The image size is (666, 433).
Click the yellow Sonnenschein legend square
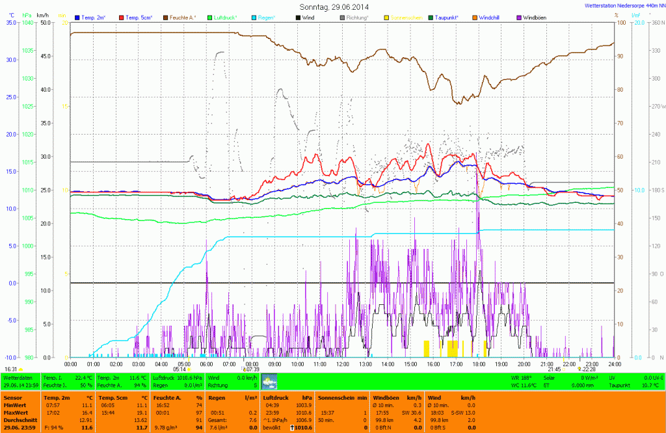386,17
